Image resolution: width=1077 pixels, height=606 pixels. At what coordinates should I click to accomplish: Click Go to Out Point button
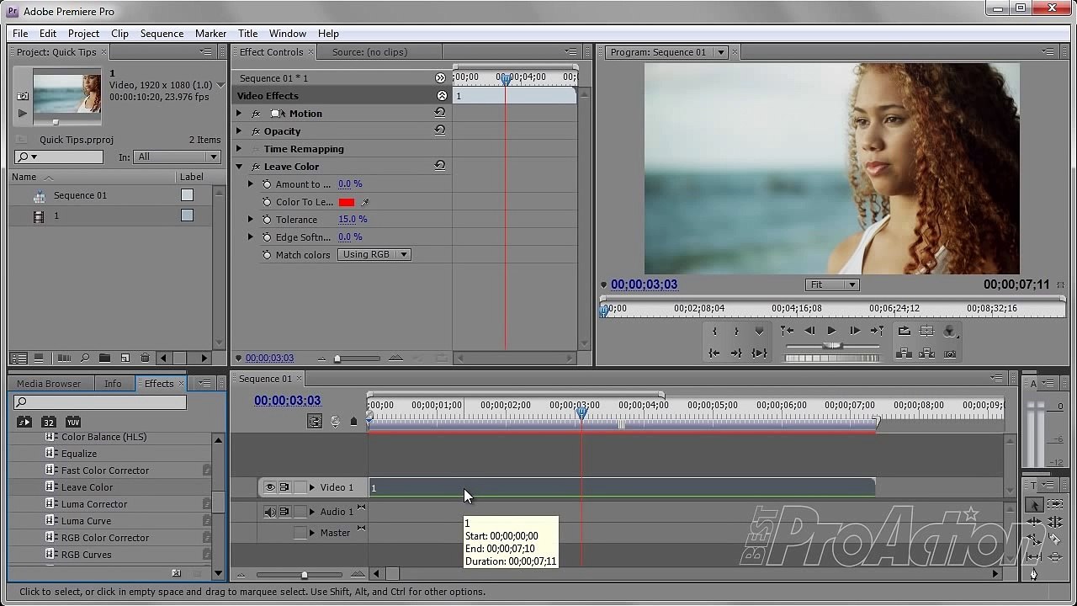[736, 353]
